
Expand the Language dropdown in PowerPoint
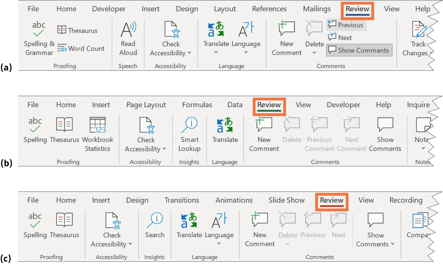[219, 243]
